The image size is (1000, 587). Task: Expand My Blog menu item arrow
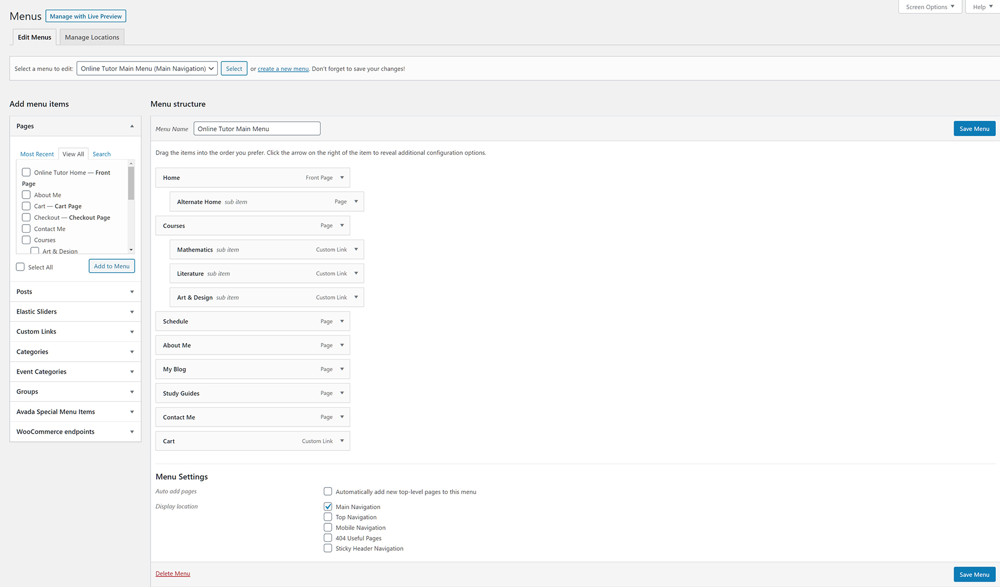coord(342,369)
